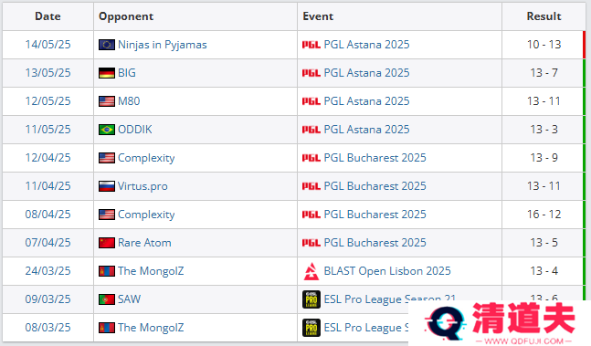
Task: Open the M80 opponent link
Action: coord(129,101)
